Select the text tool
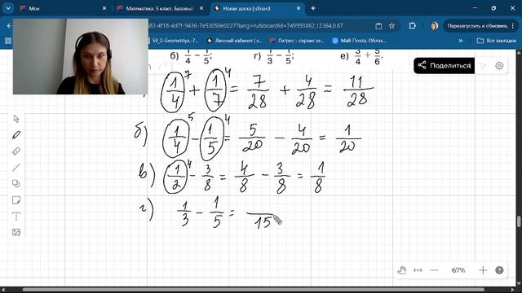Image resolution: width=522 pixels, height=293 pixels. [16, 216]
